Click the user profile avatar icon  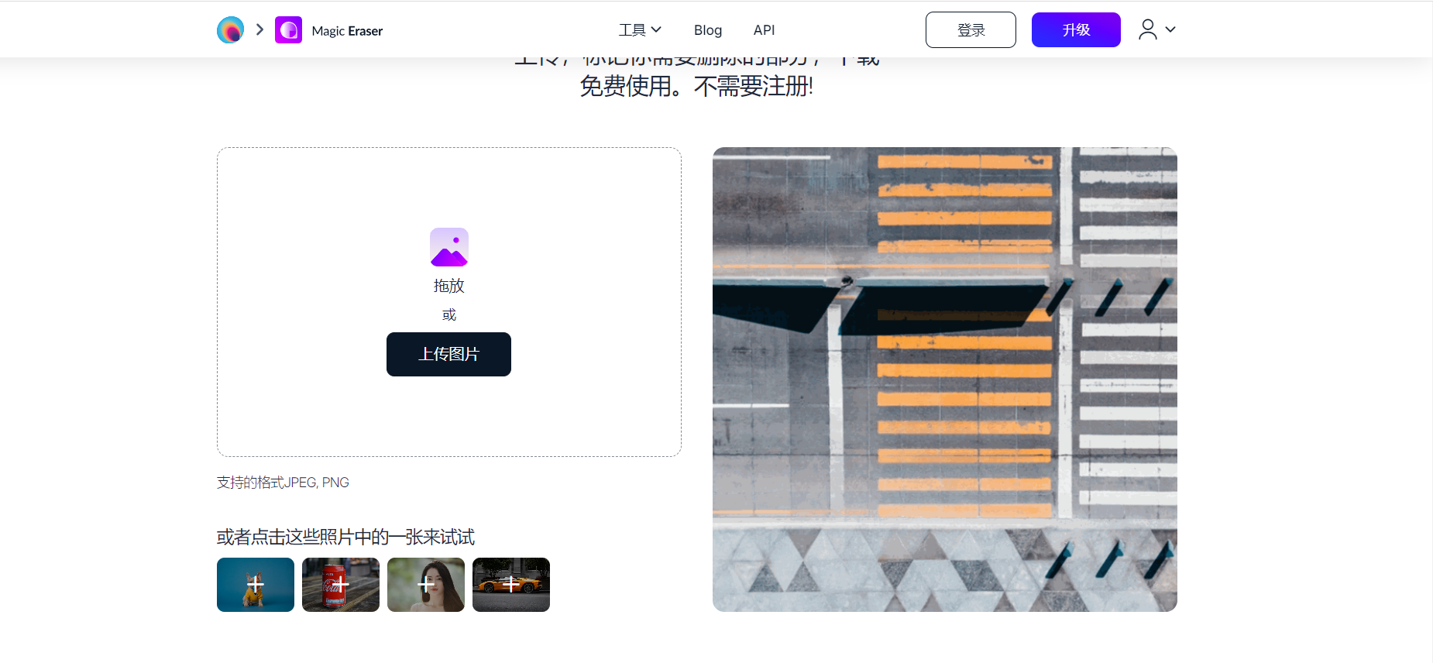click(1147, 29)
